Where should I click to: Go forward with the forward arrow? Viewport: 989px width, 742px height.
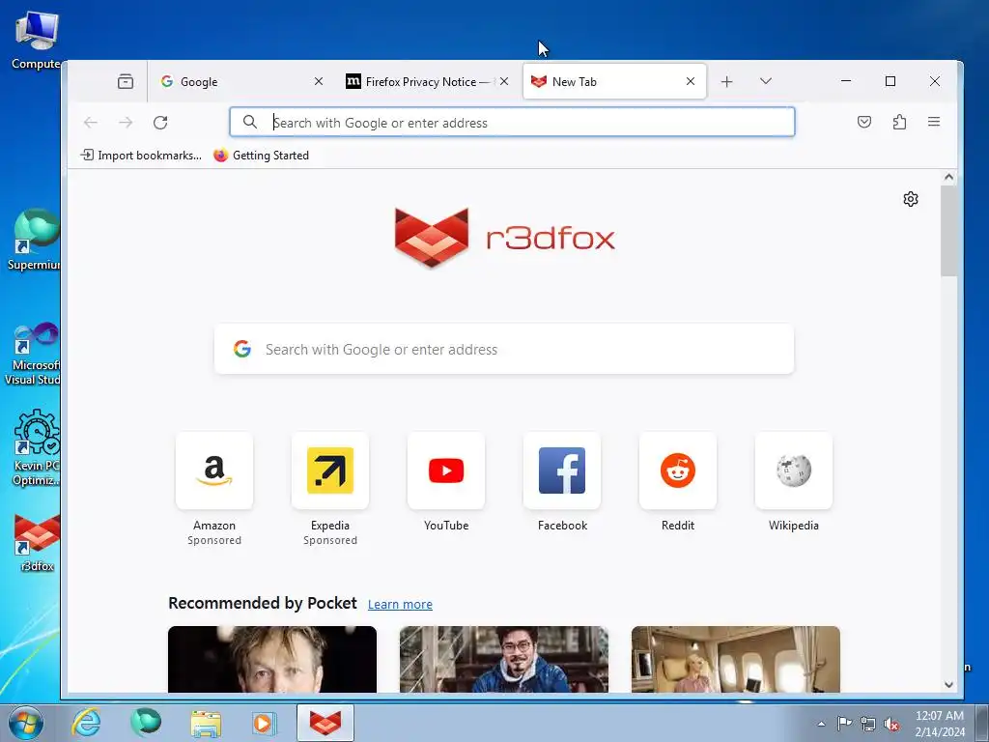click(126, 123)
